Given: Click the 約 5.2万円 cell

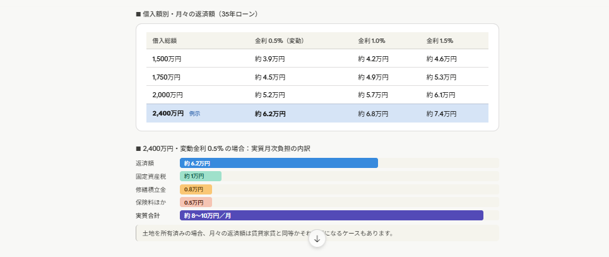Looking at the screenshot, I should coord(270,95).
